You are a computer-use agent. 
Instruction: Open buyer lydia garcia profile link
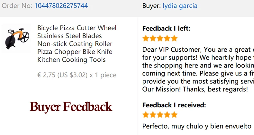(180, 6)
